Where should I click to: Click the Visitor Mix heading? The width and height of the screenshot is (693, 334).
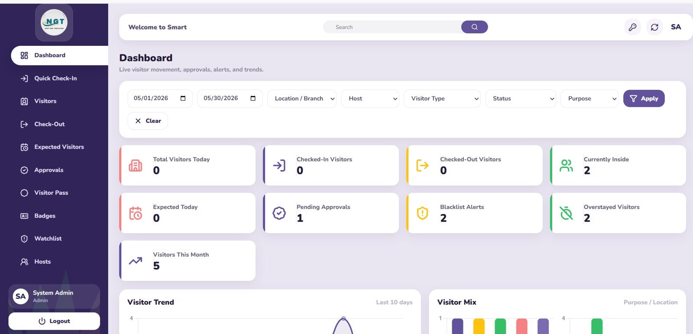[x=457, y=302]
